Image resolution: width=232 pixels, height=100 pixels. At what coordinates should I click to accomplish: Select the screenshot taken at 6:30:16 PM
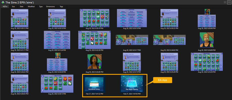[x=57, y=18]
